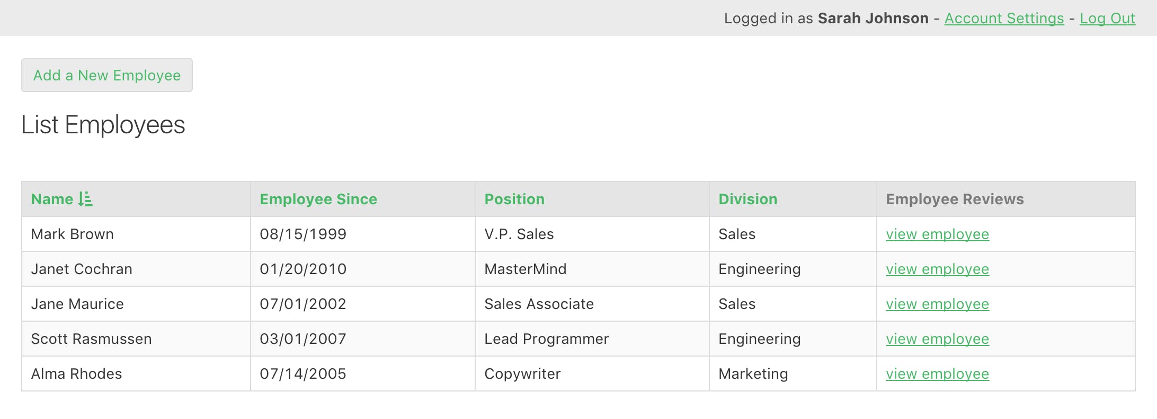Click the 07/01/2002 employee since date
This screenshot has width=1157, height=419.
tap(303, 304)
